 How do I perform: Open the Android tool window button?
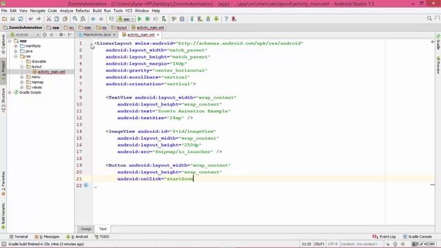click(x=77, y=237)
